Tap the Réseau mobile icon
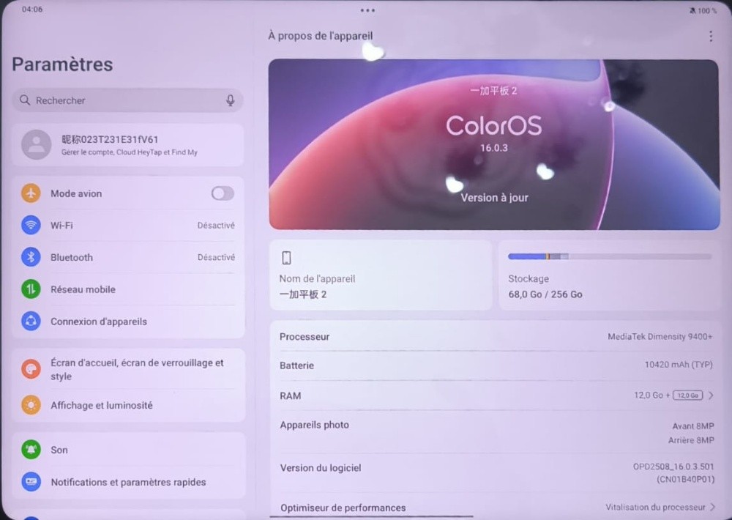 (x=31, y=289)
